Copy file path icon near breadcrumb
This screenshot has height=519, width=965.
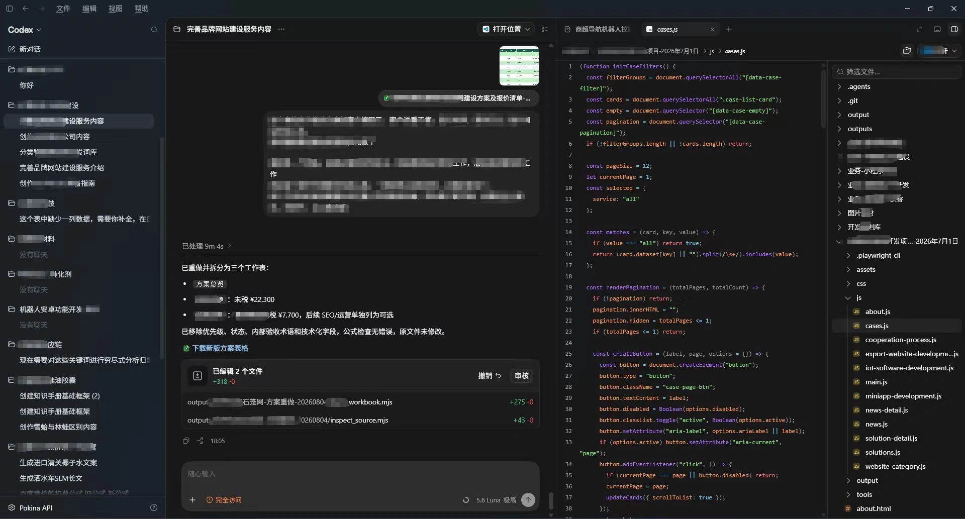[907, 51]
